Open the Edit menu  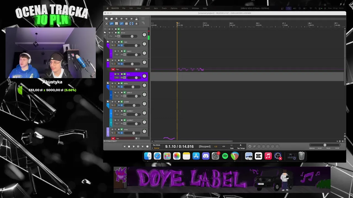(131, 8)
